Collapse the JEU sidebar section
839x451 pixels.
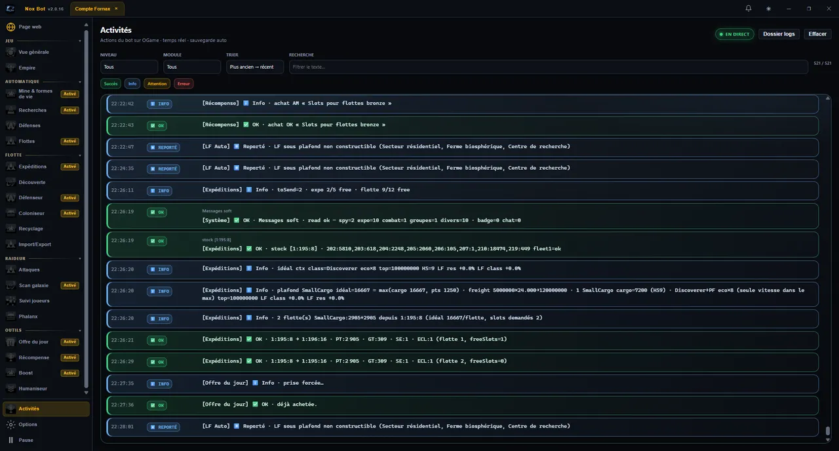point(80,41)
